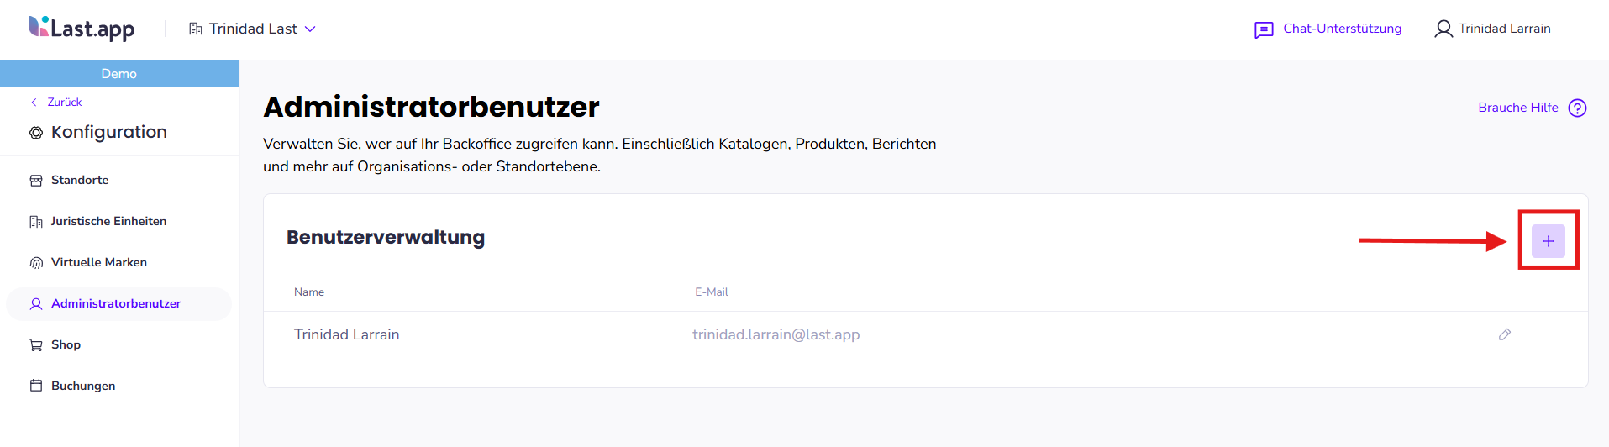1609x447 pixels.
Task: Click the Konfiguration gear icon
Action: coord(36,133)
